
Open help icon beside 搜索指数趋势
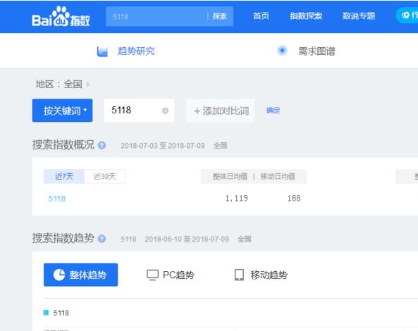point(102,239)
